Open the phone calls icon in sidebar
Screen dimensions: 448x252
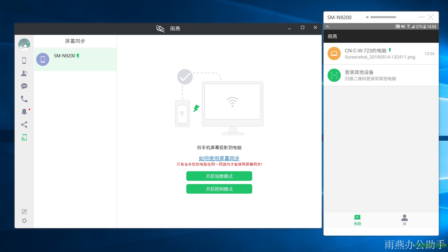(24, 99)
